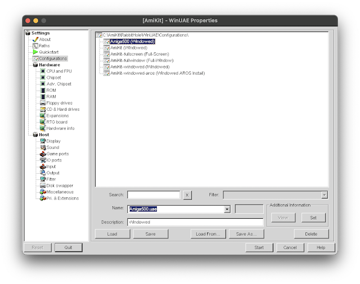This screenshot has width=360, height=284.
Task: Open the Disk swapper label
Action: click(60, 186)
